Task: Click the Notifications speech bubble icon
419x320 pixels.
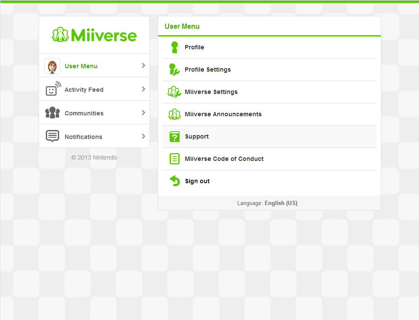Action: (52, 136)
